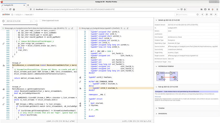
Task: Open the Rationale link
Action: click(158, 97)
